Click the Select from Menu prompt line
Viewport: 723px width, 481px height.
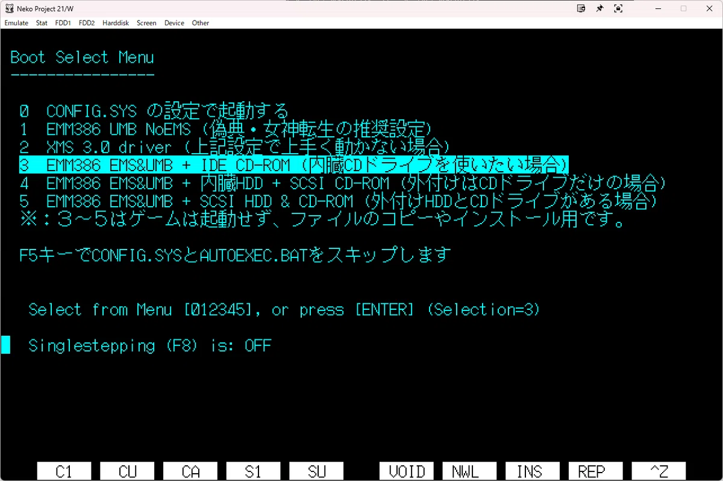(284, 310)
